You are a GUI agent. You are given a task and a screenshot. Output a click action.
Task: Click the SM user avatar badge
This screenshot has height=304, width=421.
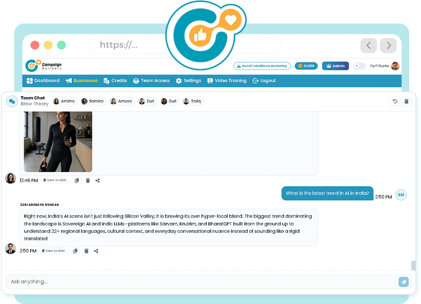pyautogui.click(x=401, y=195)
